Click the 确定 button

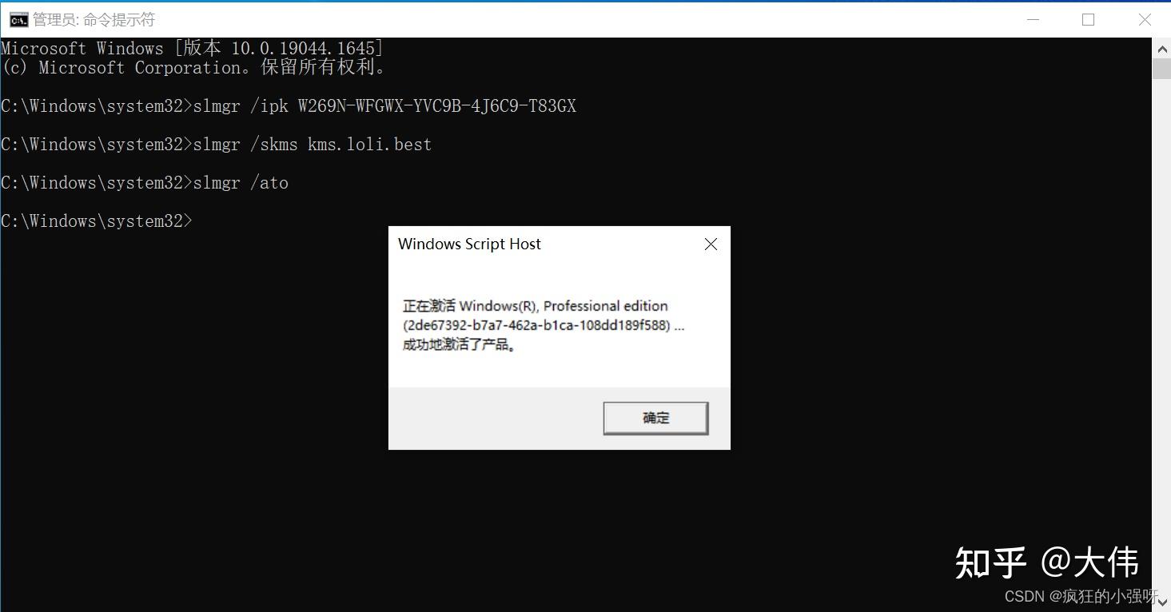(655, 418)
